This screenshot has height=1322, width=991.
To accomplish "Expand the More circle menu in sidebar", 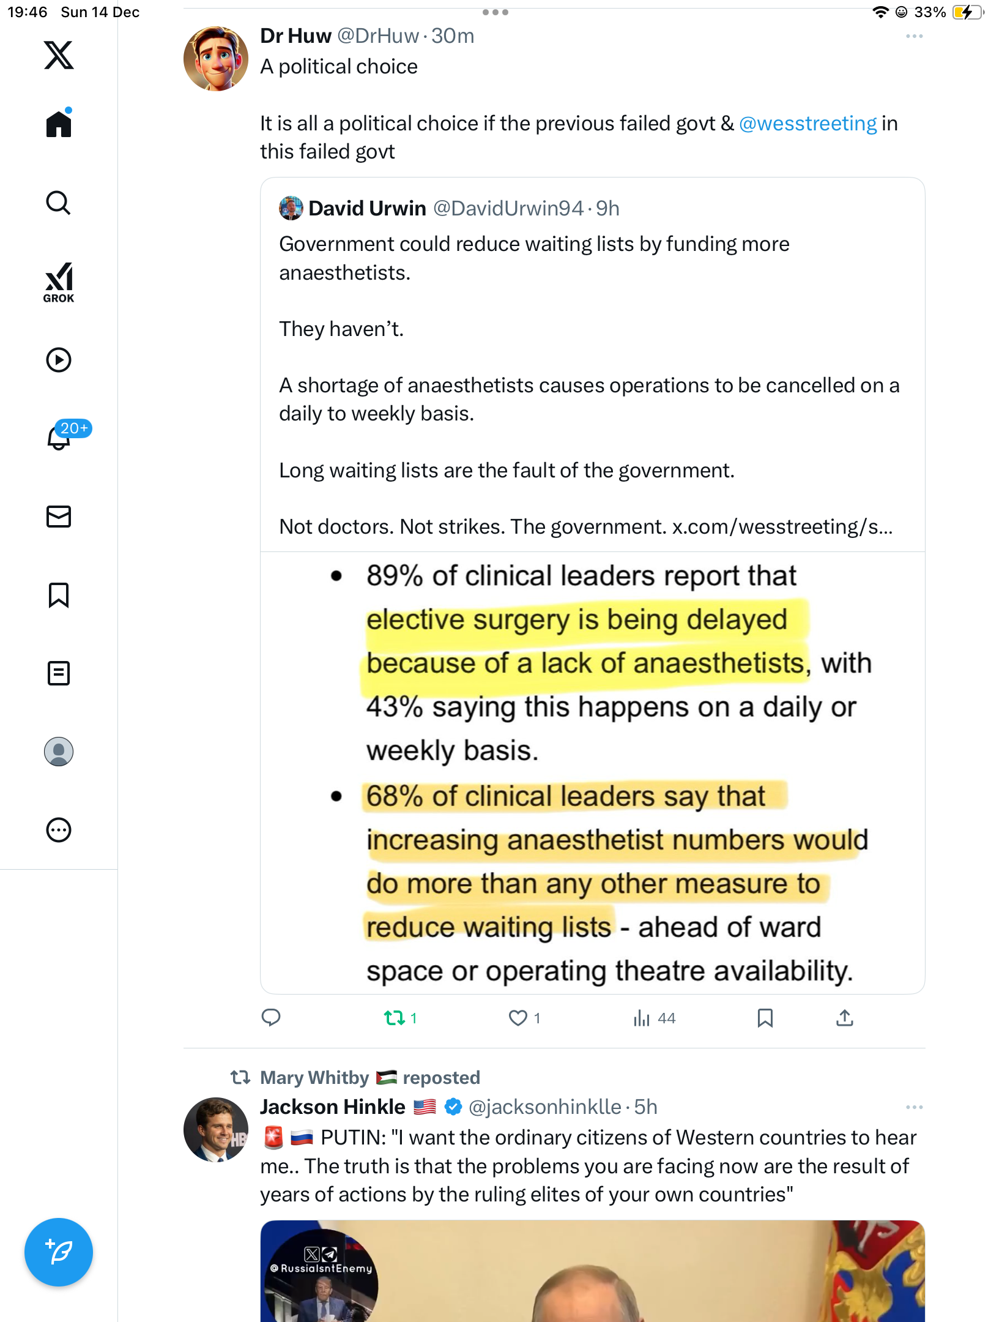I will click(x=59, y=830).
